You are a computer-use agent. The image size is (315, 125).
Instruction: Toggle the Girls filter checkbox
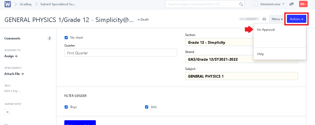click(x=147, y=107)
